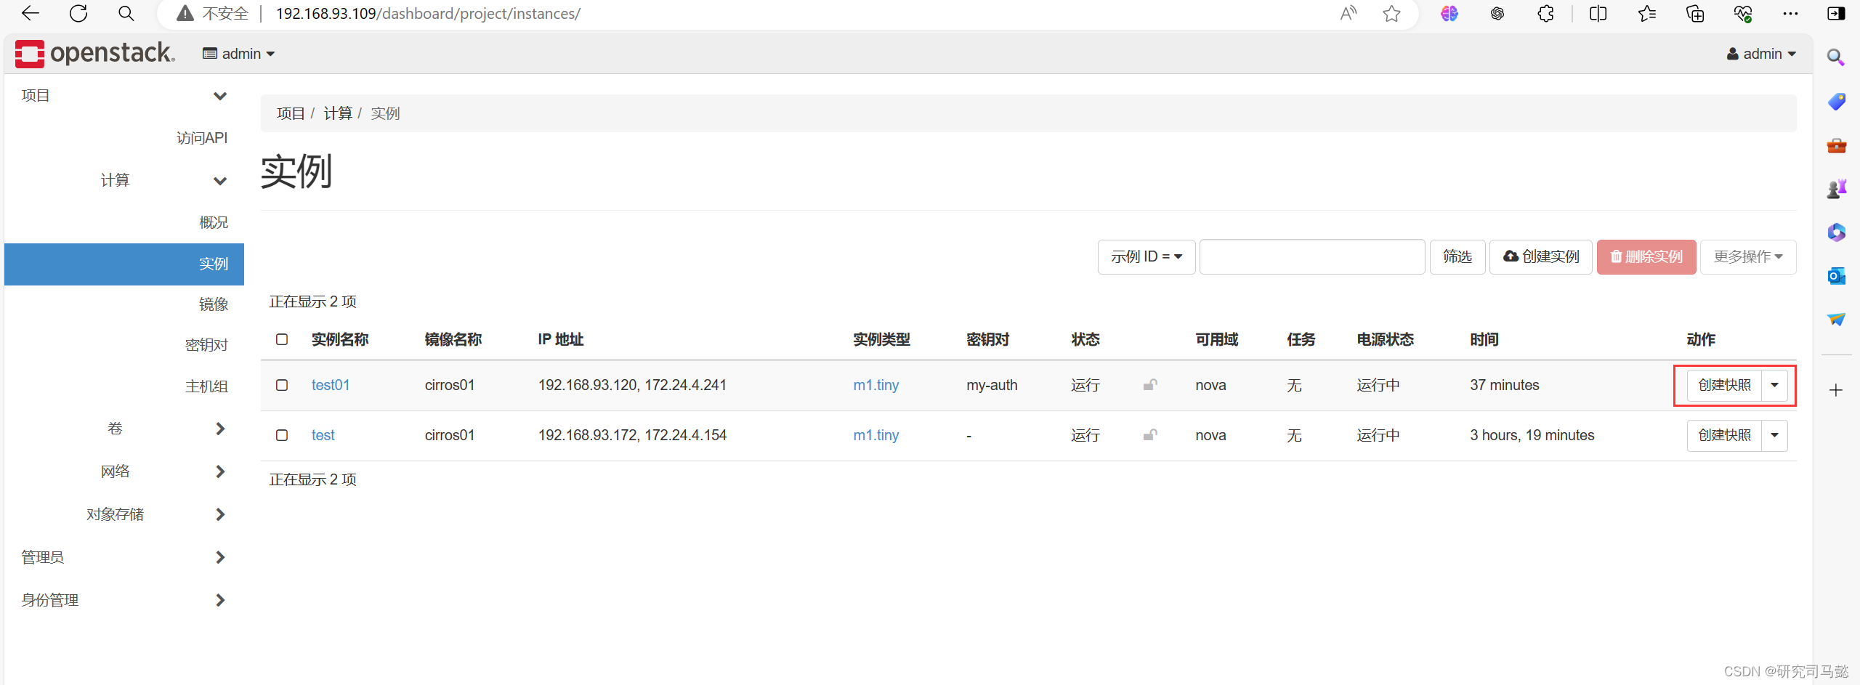Click the OpenStack logo

point(95,53)
